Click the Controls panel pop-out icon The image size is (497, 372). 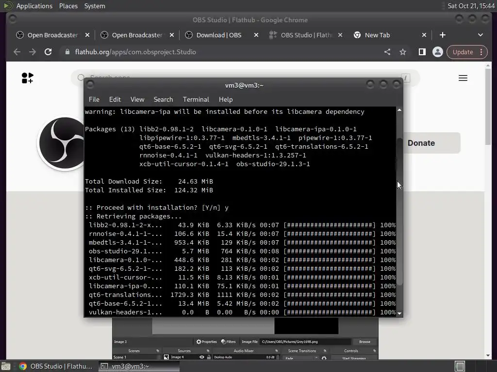[x=374, y=351]
